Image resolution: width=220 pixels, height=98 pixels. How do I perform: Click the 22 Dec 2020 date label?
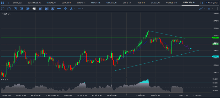[6, 95]
